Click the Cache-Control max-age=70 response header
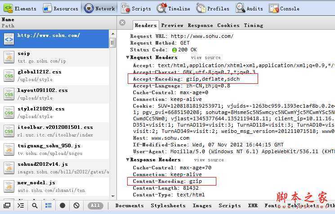 172,168
